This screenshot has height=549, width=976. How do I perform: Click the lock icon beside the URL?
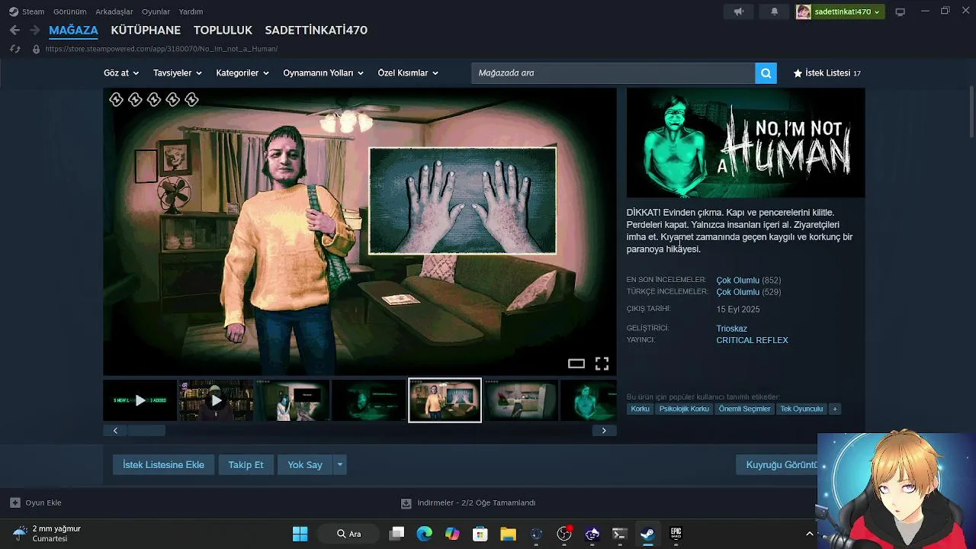35,49
